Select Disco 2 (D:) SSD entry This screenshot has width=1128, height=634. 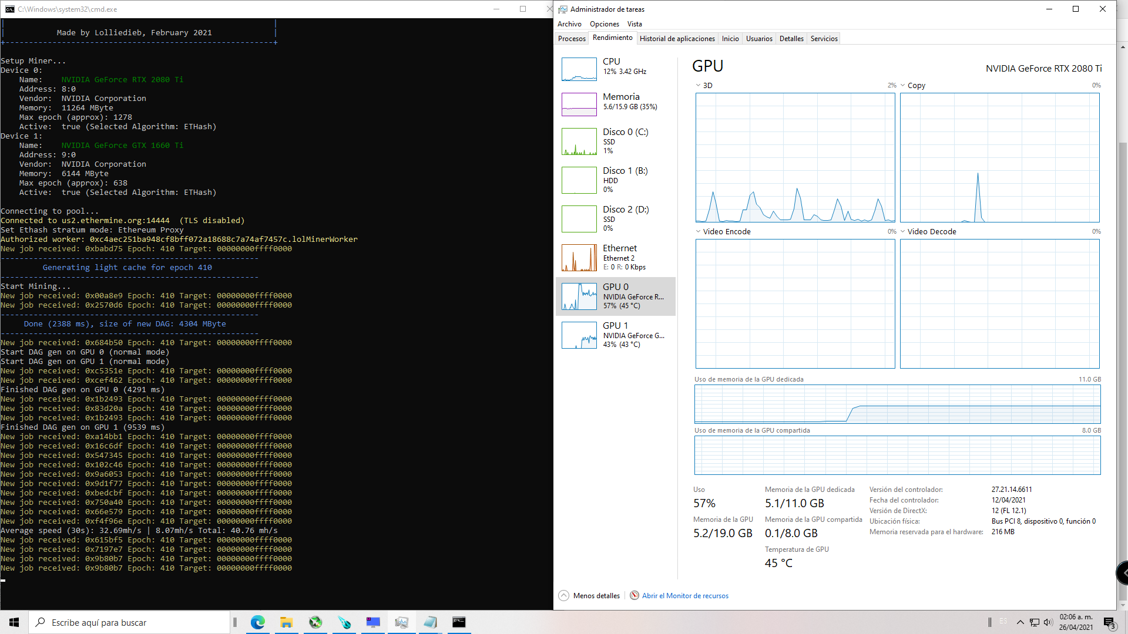pyautogui.click(x=616, y=218)
